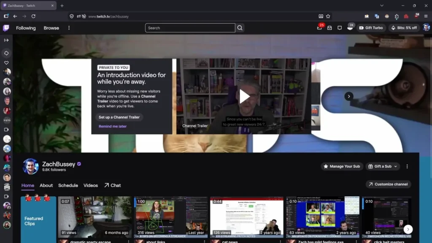Switch to the Schedule tab
Viewport: 432px width, 243px height.
pyautogui.click(x=68, y=186)
